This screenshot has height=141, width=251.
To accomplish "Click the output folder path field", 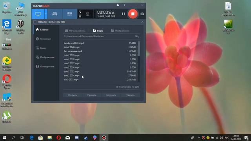I will [98, 36].
